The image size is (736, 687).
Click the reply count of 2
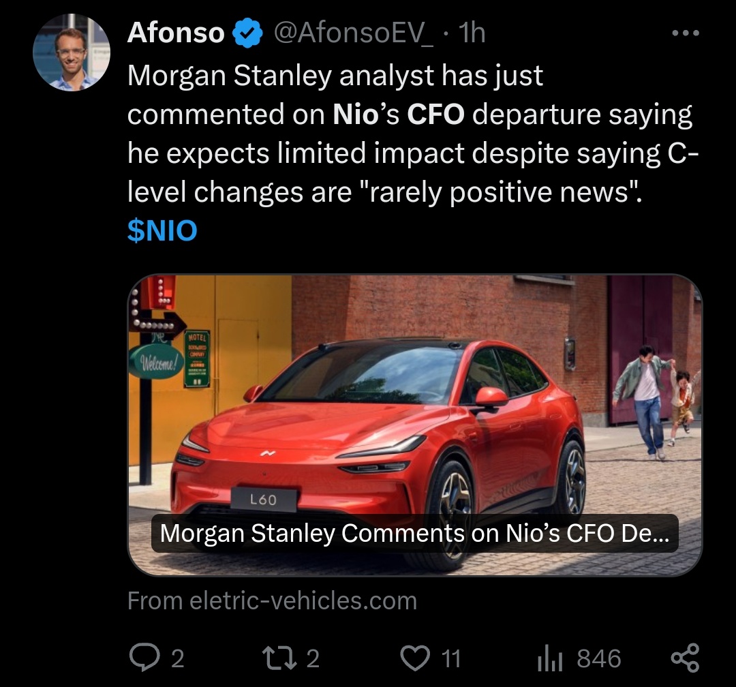pyautogui.click(x=177, y=658)
